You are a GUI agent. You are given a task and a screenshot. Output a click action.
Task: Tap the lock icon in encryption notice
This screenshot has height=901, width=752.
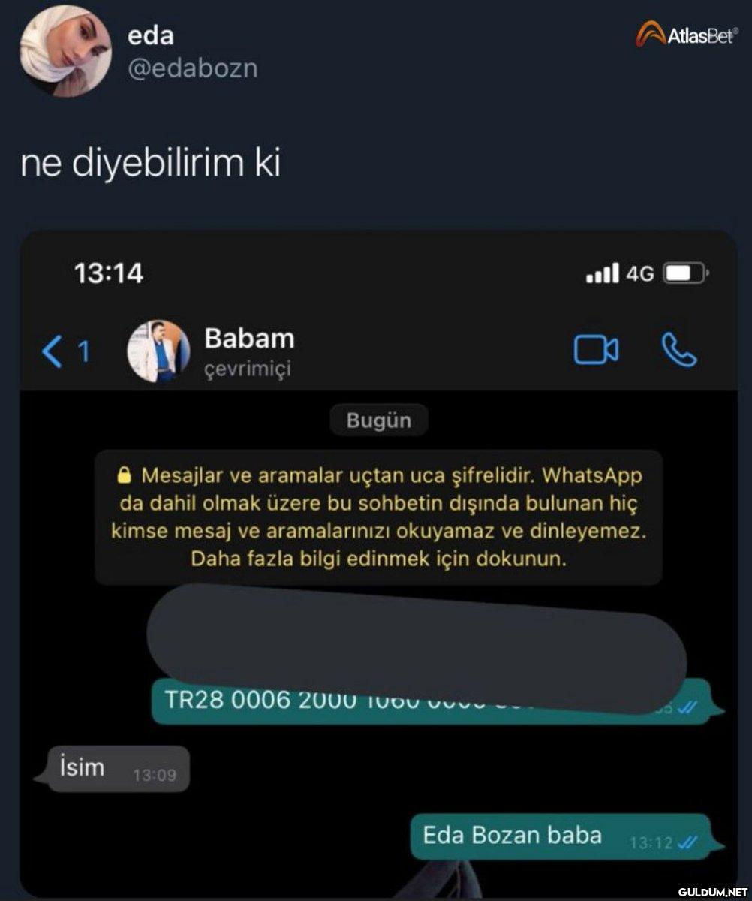pyautogui.click(x=125, y=475)
